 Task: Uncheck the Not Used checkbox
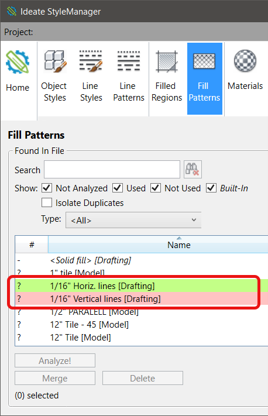(x=156, y=188)
